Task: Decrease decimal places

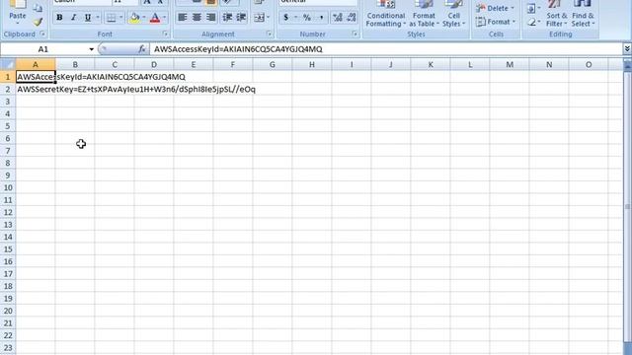Action: 352,18
